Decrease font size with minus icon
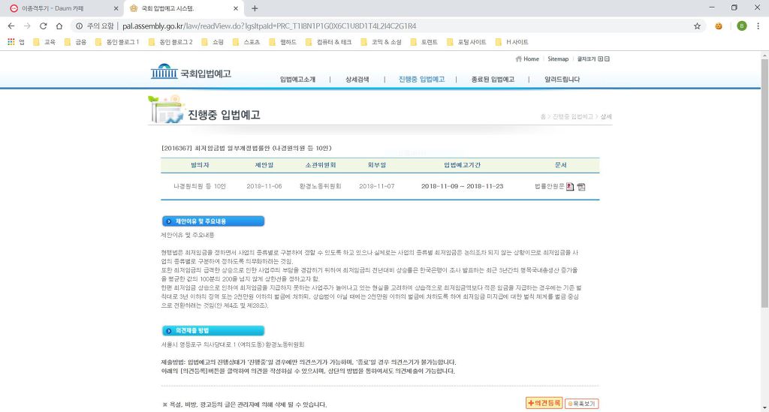Viewport: 769px width, 412px height. pos(607,59)
